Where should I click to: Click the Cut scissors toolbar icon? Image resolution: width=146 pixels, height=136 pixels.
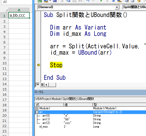[x=62, y=1]
